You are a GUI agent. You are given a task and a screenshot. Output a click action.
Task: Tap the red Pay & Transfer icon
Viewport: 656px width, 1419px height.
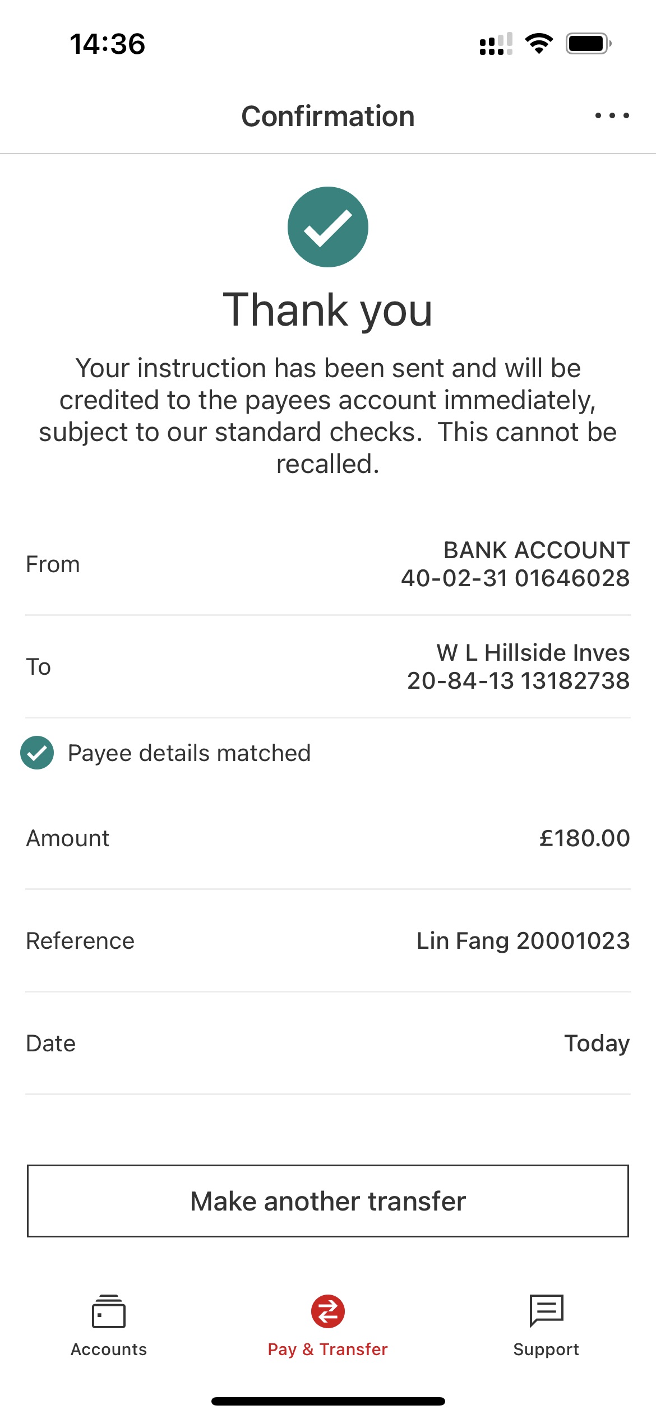(328, 1311)
